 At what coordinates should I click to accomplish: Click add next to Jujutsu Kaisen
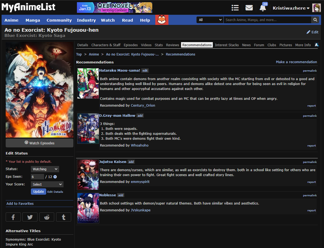[x=131, y=162]
